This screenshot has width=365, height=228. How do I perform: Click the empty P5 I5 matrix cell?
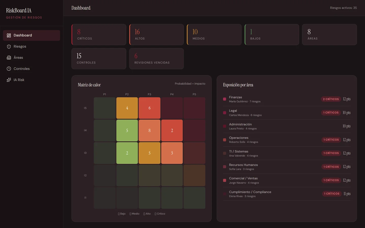pyautogui.click(x=194, y=108)
